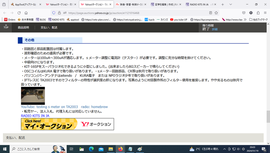Open the vets-plan.com bookmark
270x153 pixels.
click(x=96, y=20)
